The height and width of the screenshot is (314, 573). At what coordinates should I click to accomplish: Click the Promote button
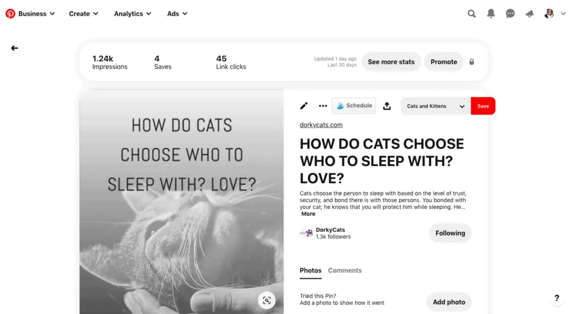(x=444, y=62)
